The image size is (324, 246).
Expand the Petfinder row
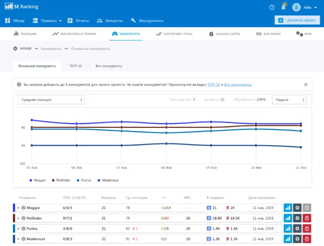click(18, 218)
